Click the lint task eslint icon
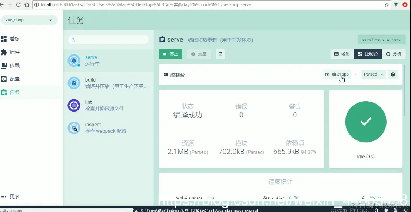This screenshot has width=411, height=212. tap(74, 105)
